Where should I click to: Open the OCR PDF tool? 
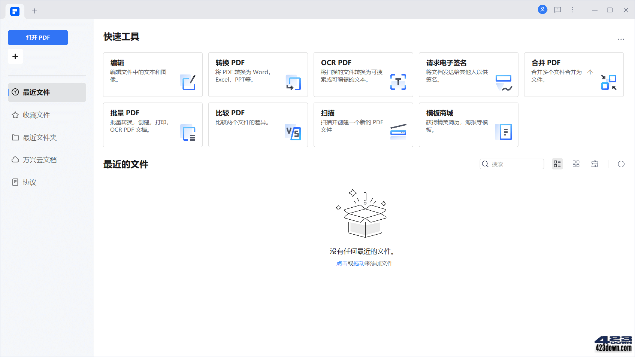coord(363,74)
